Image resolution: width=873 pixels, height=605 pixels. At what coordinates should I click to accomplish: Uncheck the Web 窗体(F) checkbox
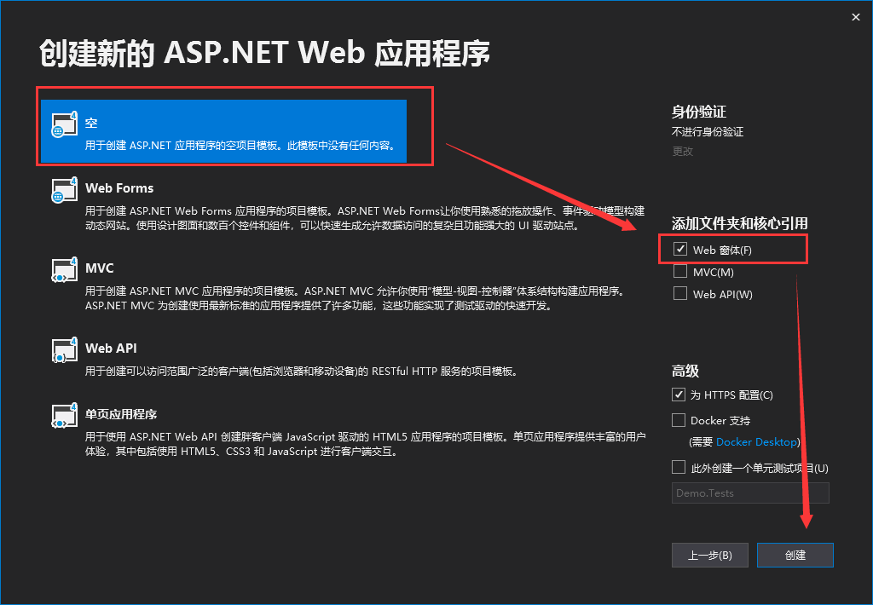pos(679,250)
